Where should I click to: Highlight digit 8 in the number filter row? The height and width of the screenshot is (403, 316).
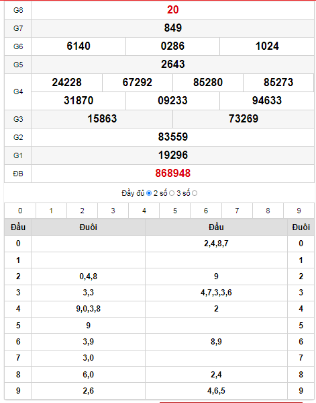(x=268, y=211)
